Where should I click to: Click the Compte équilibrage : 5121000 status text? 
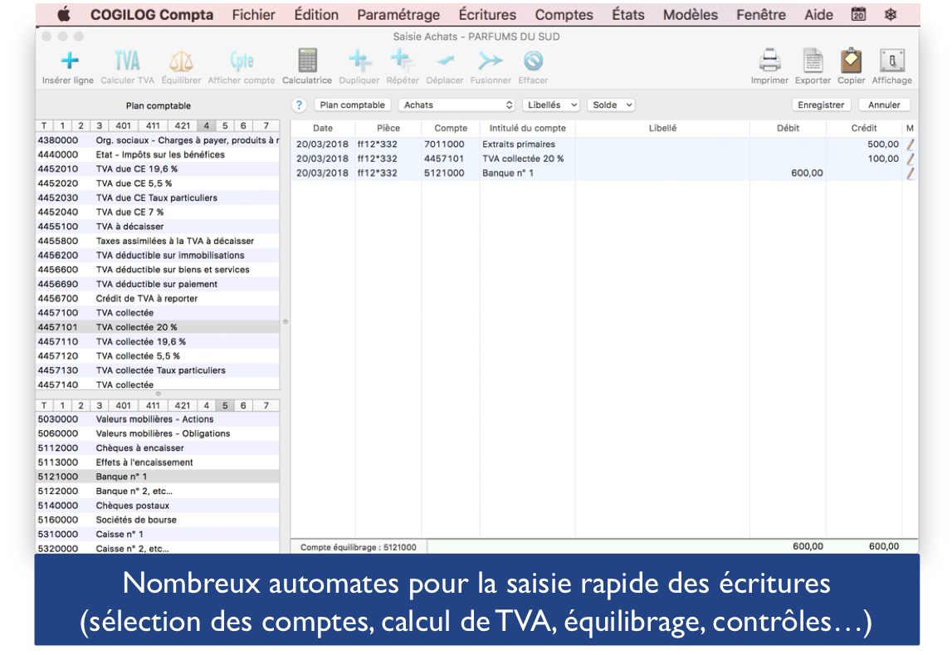click(x=359, y=547)
